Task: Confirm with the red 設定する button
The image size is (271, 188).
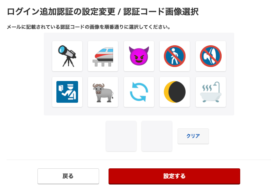Action: point(174,176)
